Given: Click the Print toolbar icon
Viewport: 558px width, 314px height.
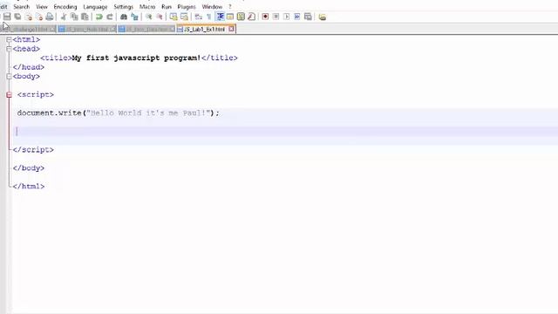Looking at the screenshot, I should click(50, 17).
